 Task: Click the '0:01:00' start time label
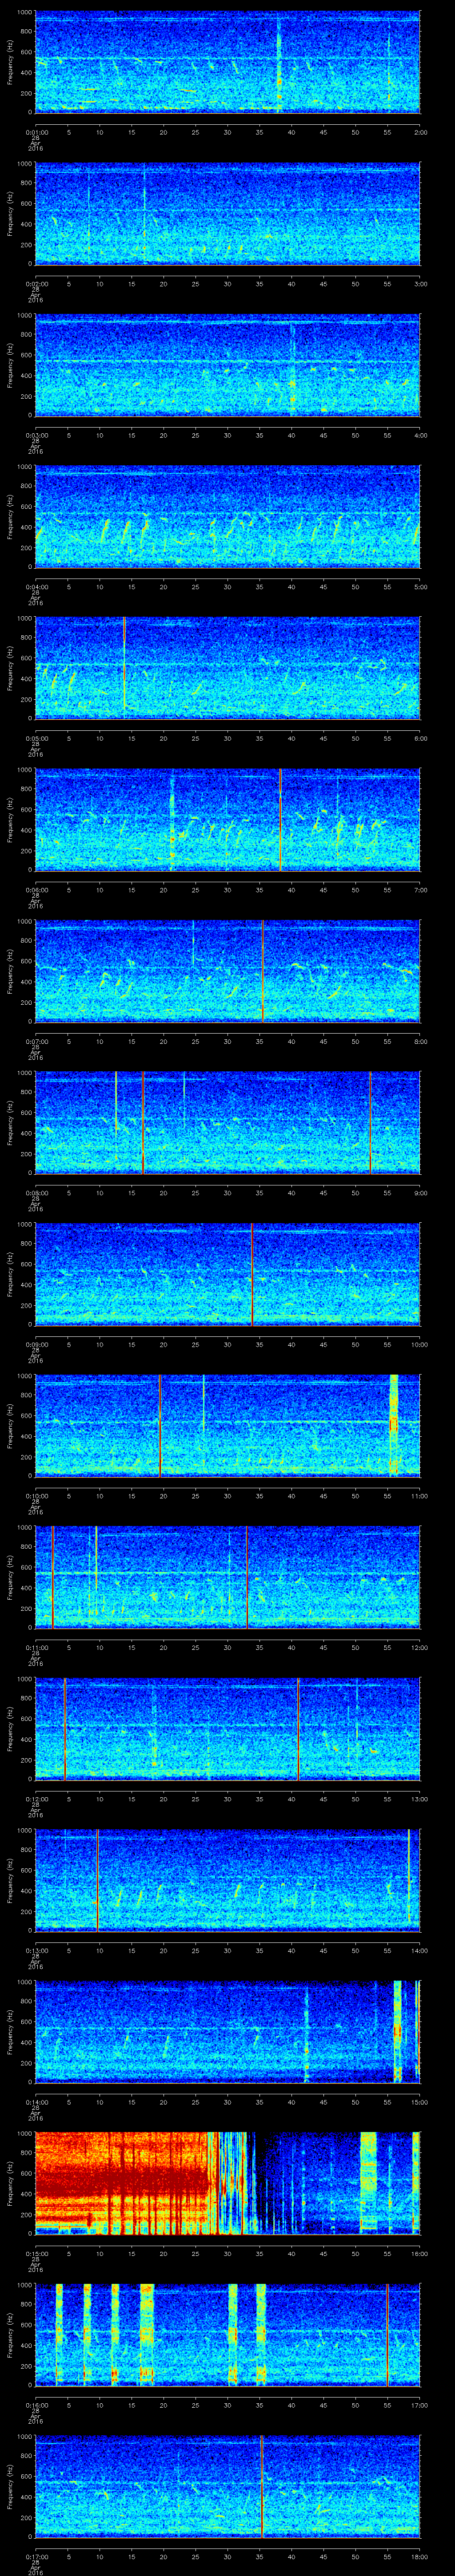tap(36, 131)
